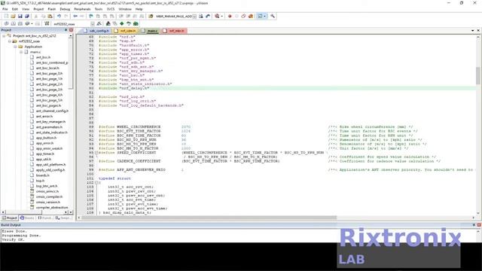Screen dimensions: 482x271
Task: Undo the last edit
Action: [59, 16]
